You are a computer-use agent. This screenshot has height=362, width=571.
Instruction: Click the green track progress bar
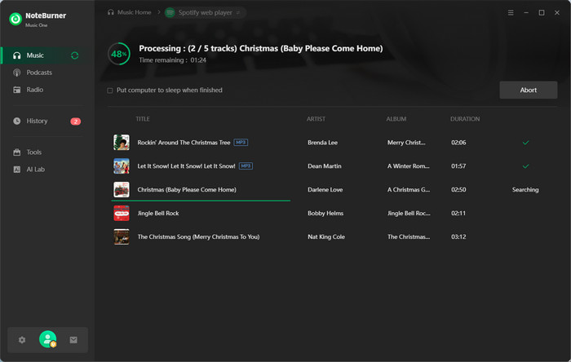(201, 201)
